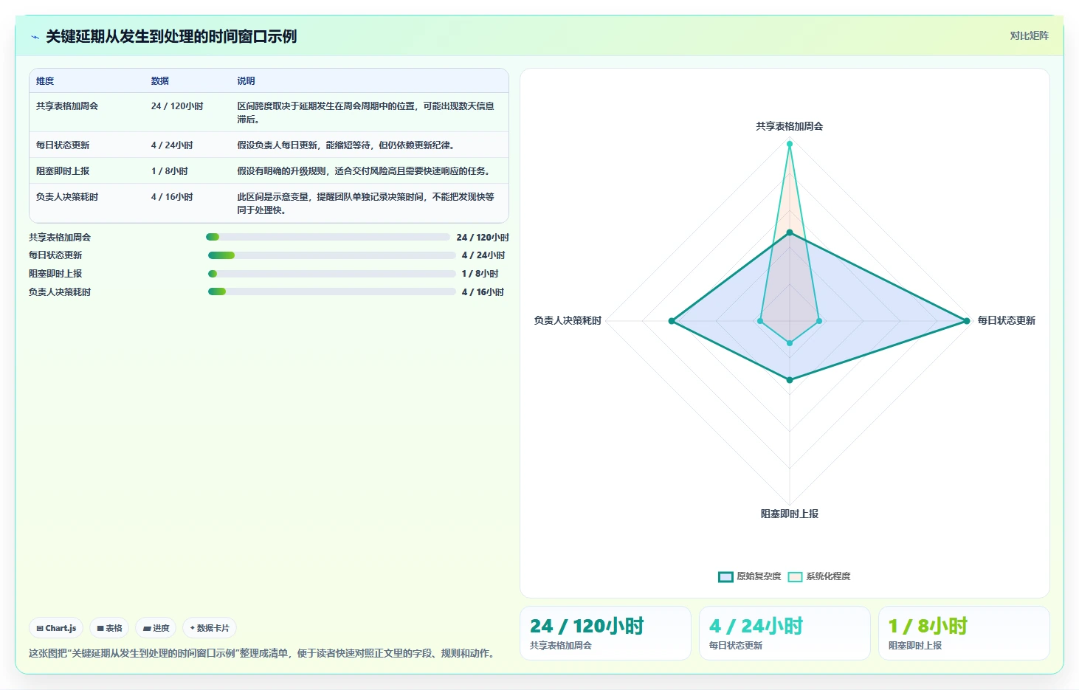Click progress value 24 / 120小时 beside the bar
This screenshot has height=690, width=1079.
(x=483, y=238)
